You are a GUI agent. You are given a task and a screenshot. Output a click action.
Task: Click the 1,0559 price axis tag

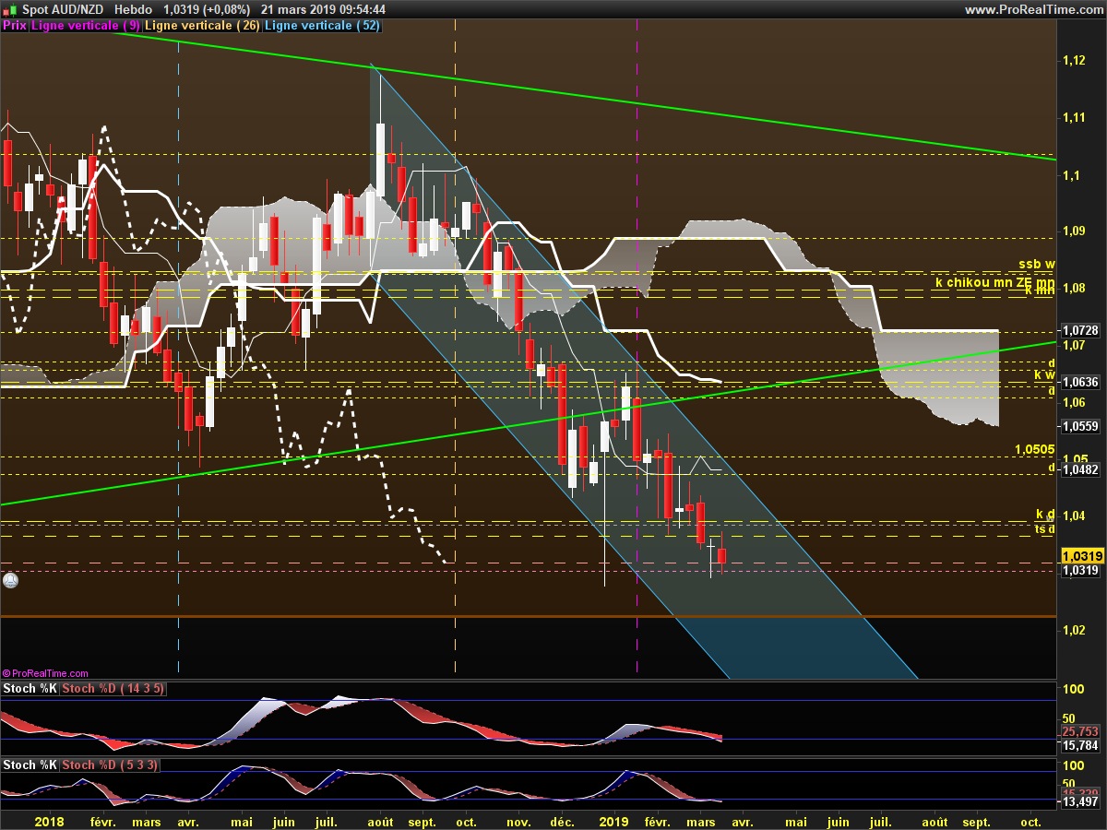tap(1080, 426)
